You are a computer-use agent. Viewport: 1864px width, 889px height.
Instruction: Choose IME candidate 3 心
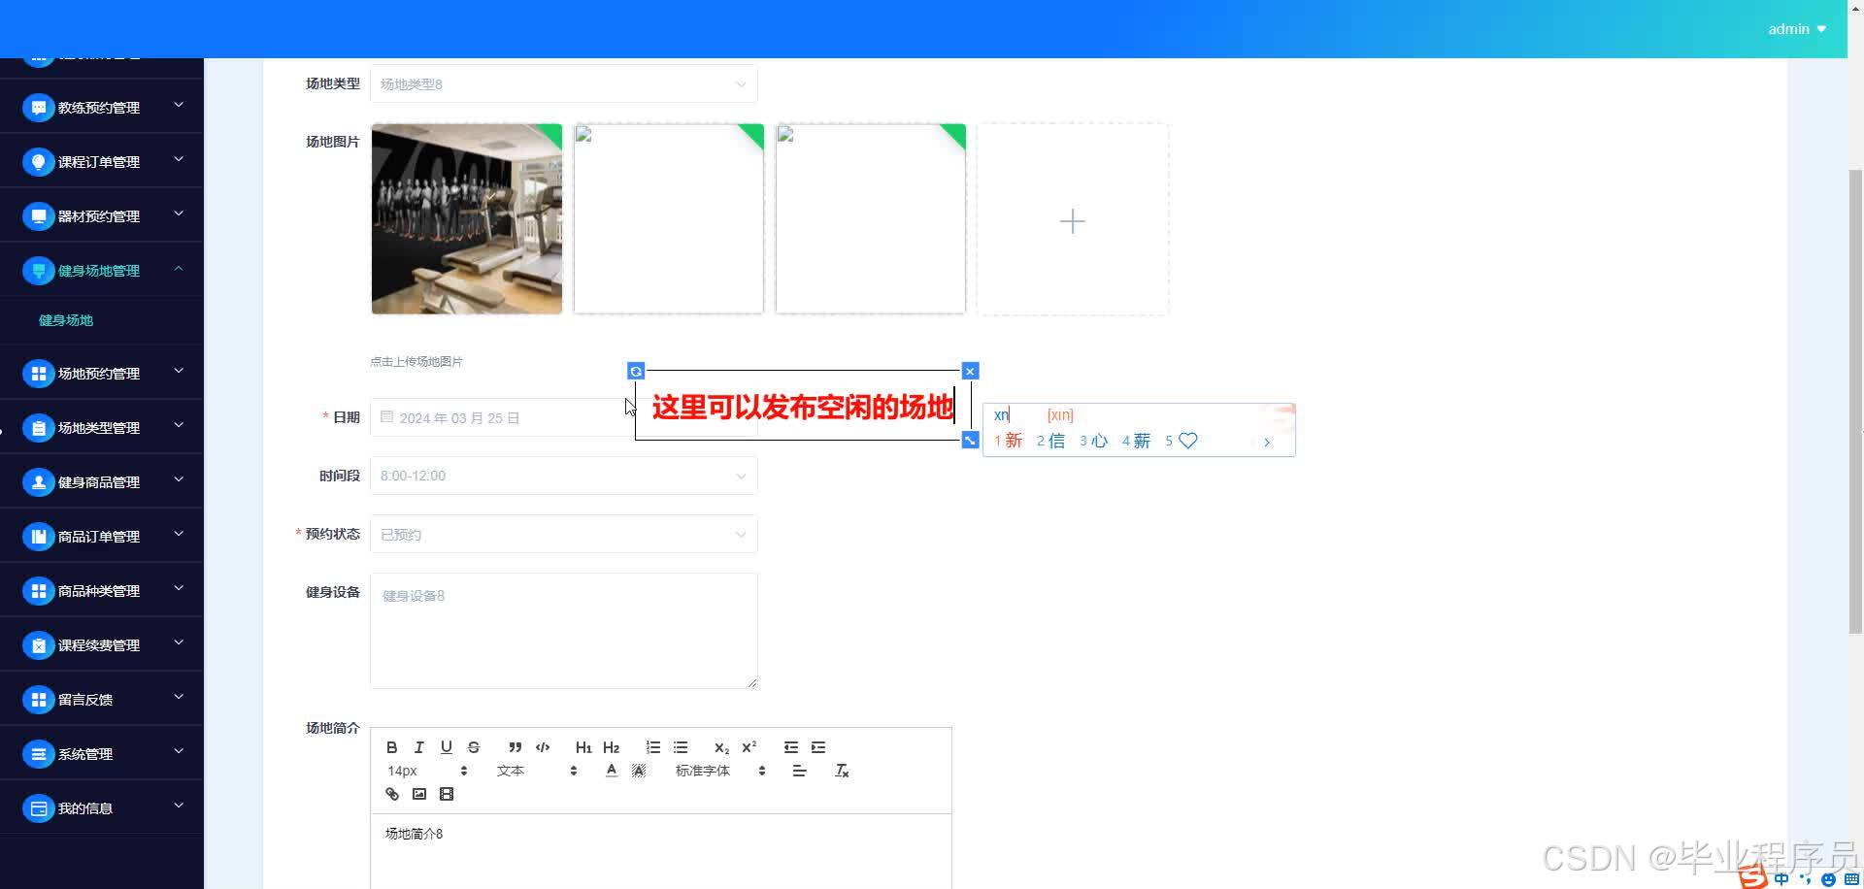point(1093,441)
